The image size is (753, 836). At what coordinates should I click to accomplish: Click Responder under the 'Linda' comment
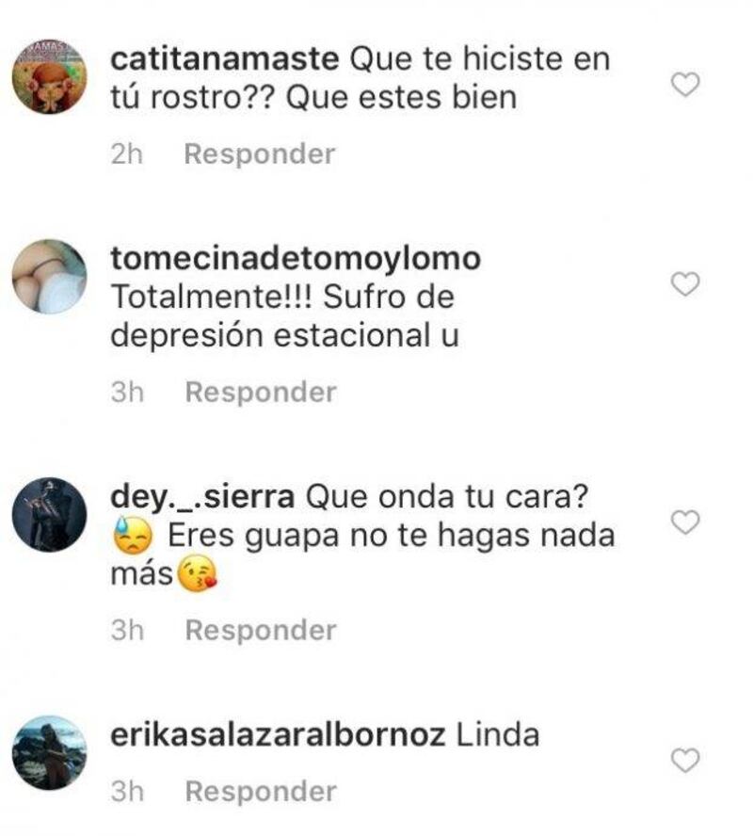click(x=261, y=791)
